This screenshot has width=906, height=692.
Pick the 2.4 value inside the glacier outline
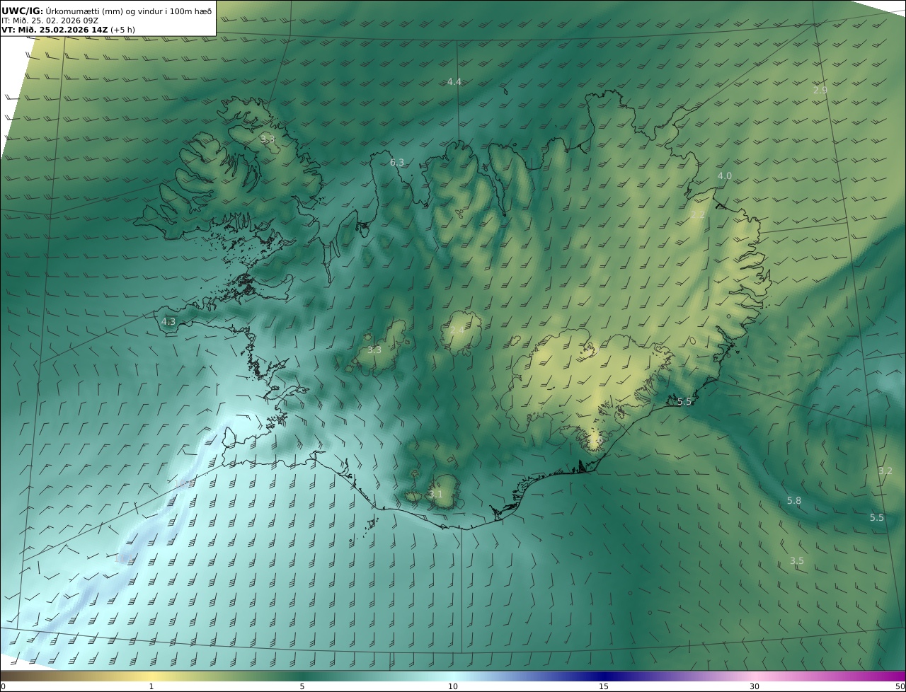click(x=457, y=330)
